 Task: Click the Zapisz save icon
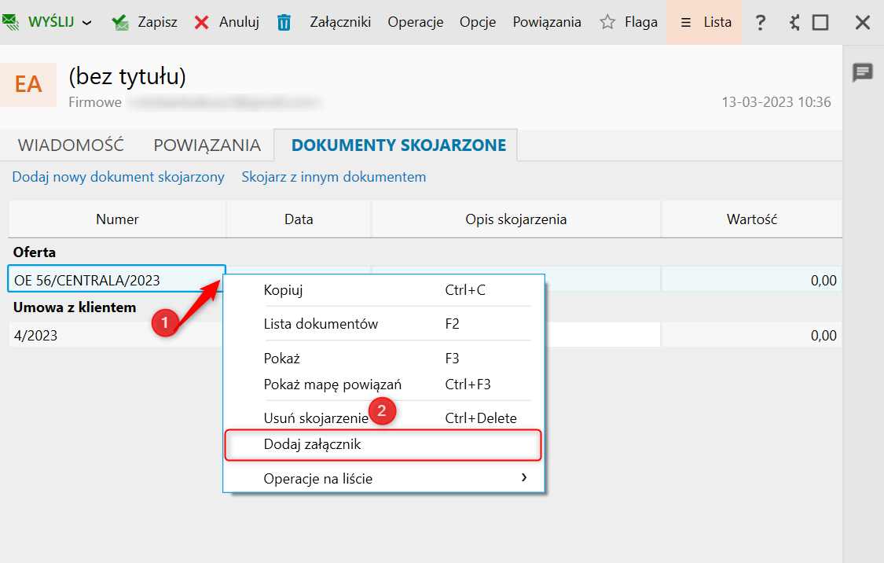coord(120,23)
